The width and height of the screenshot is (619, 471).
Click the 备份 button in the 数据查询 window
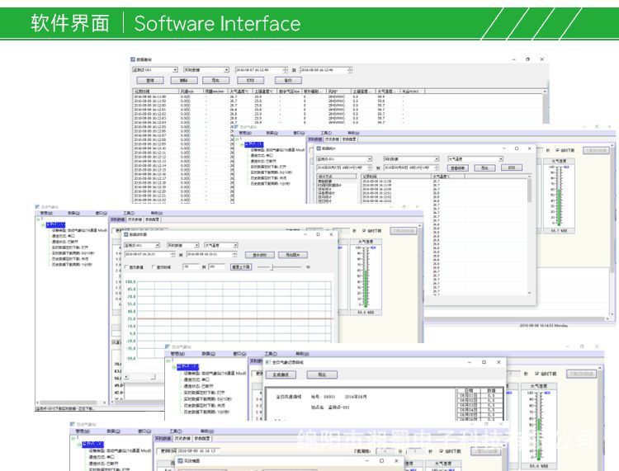(x=288, y=81)
